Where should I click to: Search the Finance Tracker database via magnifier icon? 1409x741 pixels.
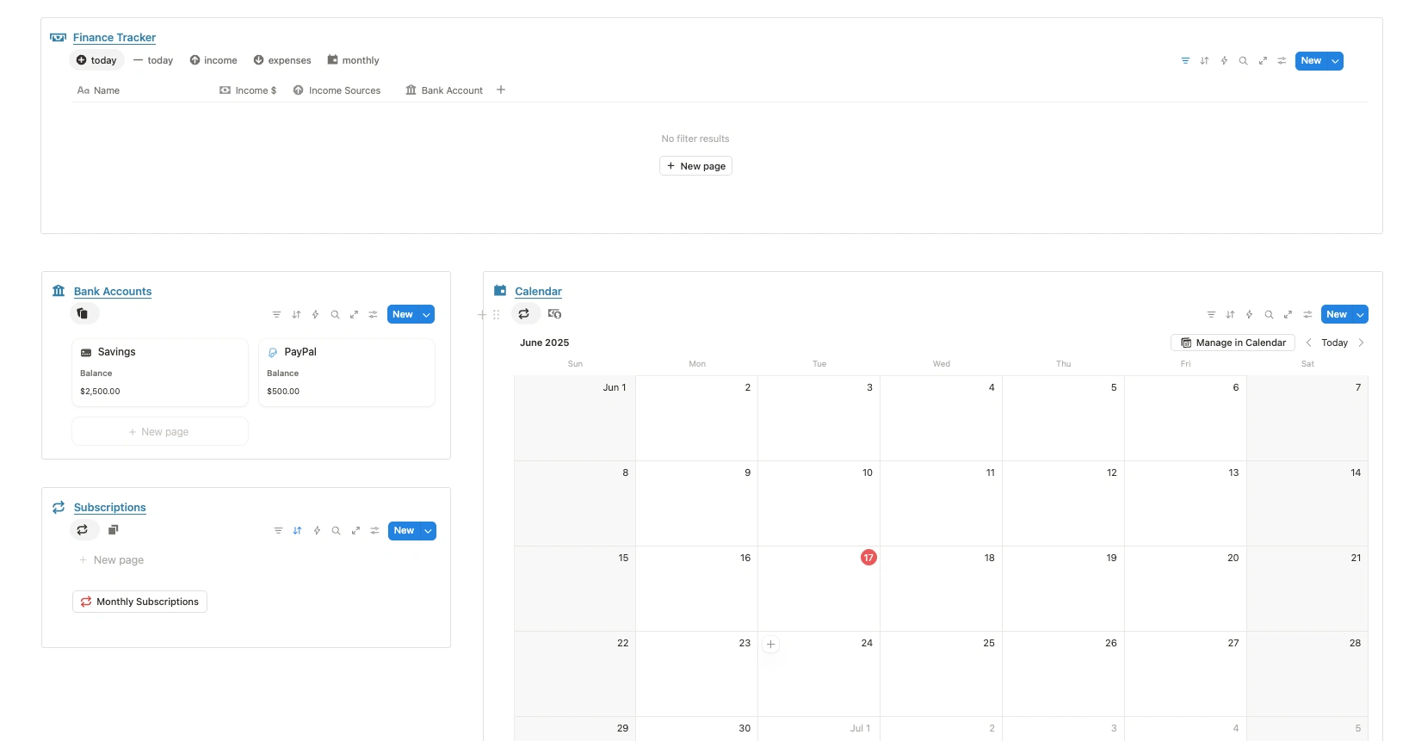pos(1243,61)
